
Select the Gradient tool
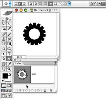point(9,44)
